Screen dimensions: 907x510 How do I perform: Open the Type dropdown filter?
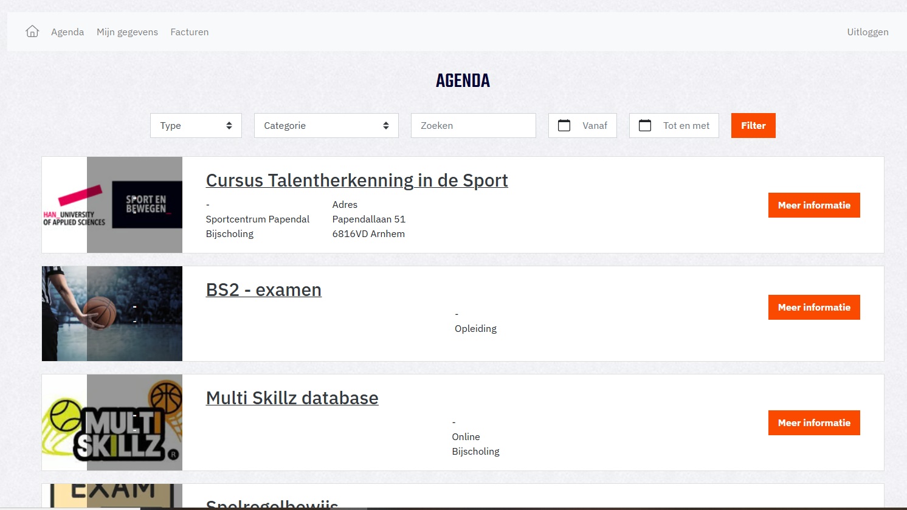point(196,125)
